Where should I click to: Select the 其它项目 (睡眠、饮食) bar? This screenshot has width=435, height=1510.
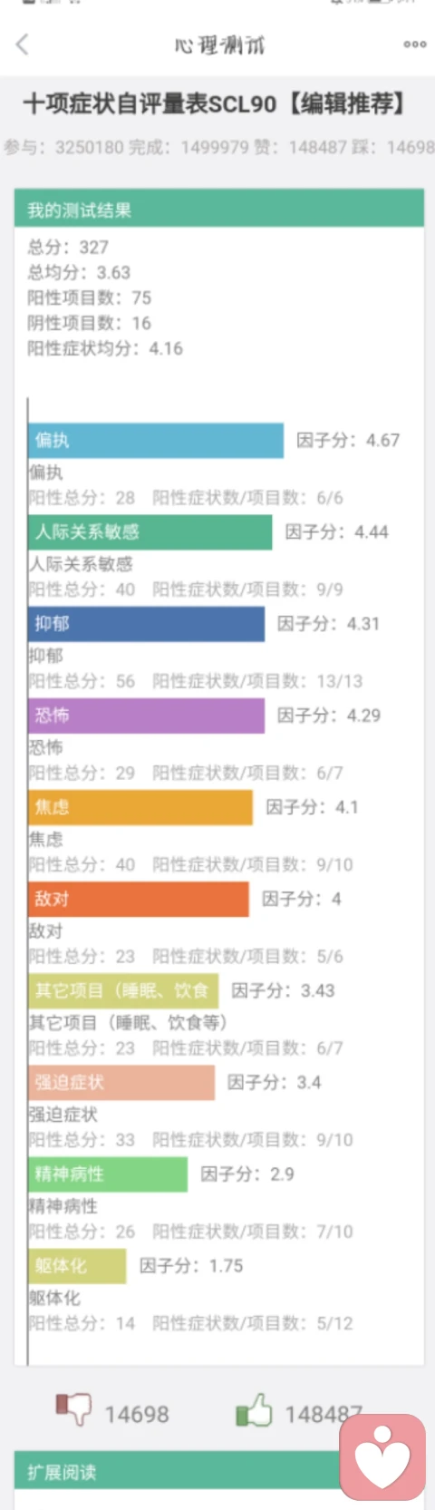[x=123, y=990]
